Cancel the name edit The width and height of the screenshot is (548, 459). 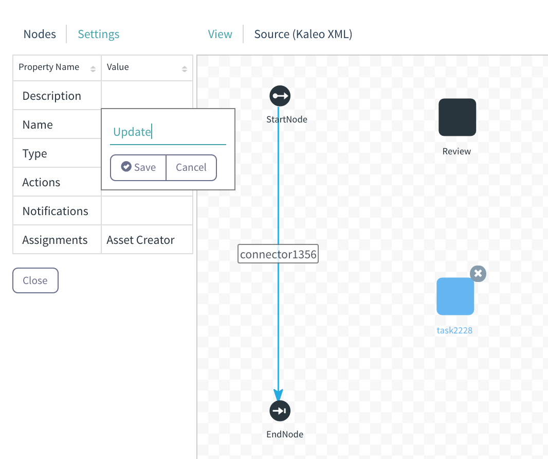pos(191,168)
